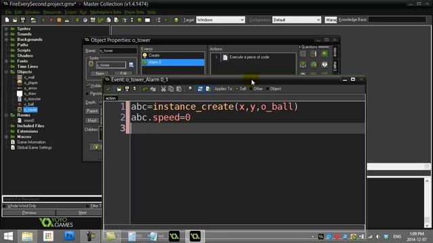Screen dimensions: 433x243
Task: Open help with green question mark icon
Action: click(x=176, y=20)
